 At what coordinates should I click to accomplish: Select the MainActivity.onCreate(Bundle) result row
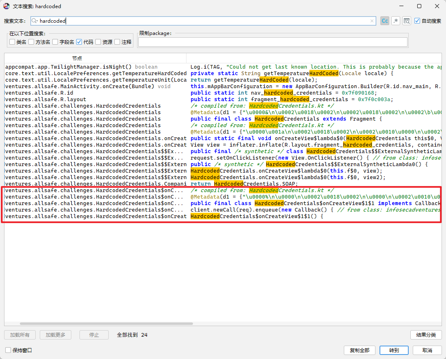point(223,87)
